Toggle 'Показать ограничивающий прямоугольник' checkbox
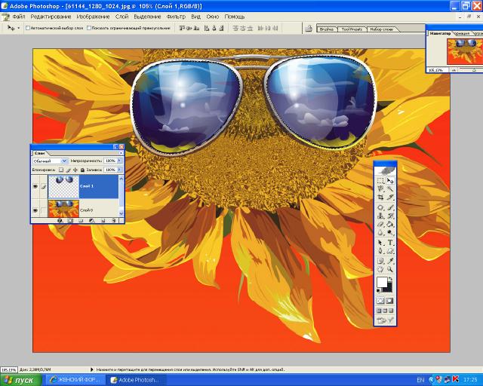 89,28
